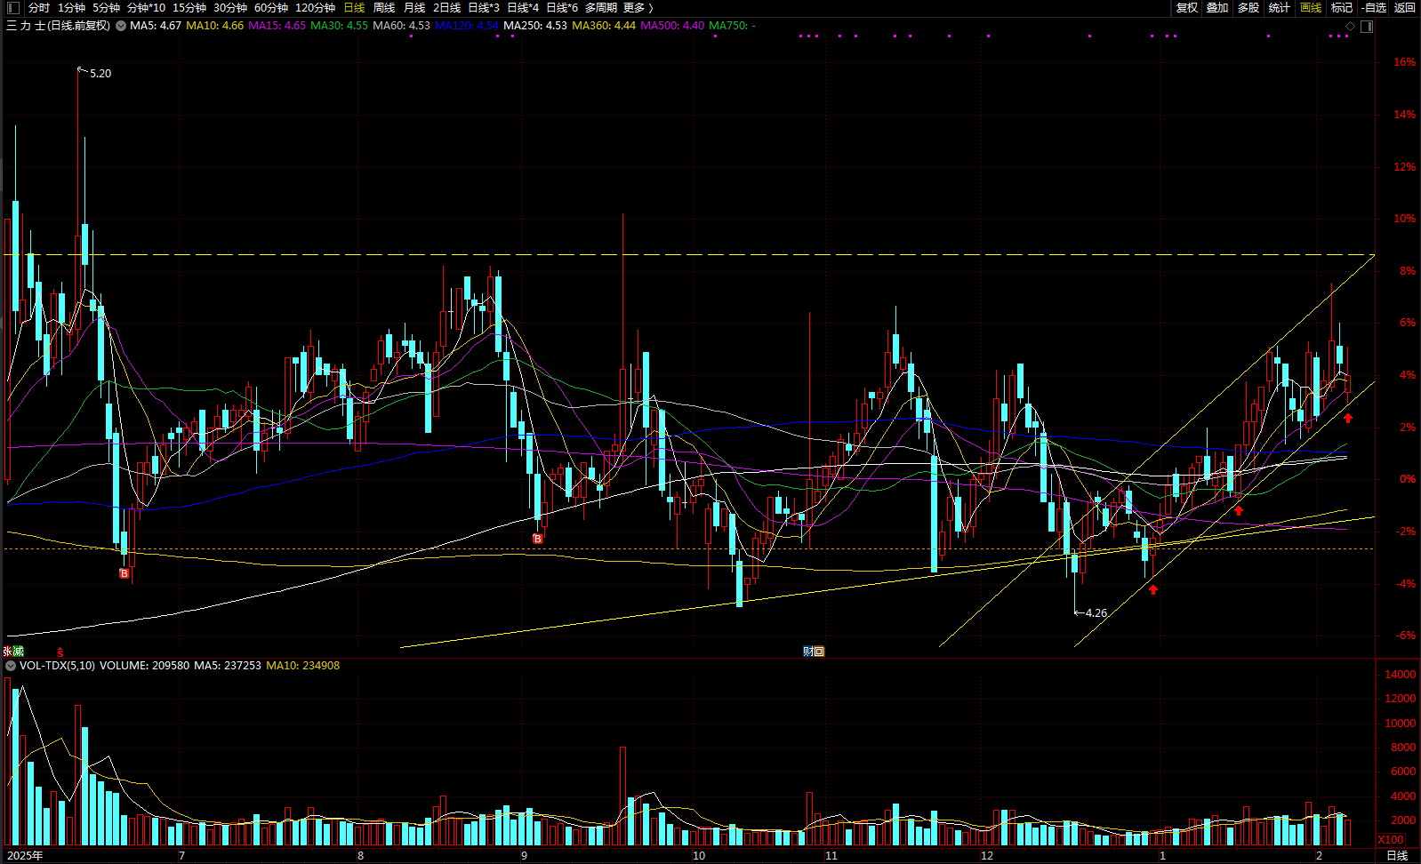Toggle the 画线 drawing tools button
The width and height of the screenshot is (1421, 864).
(1311, 7)
